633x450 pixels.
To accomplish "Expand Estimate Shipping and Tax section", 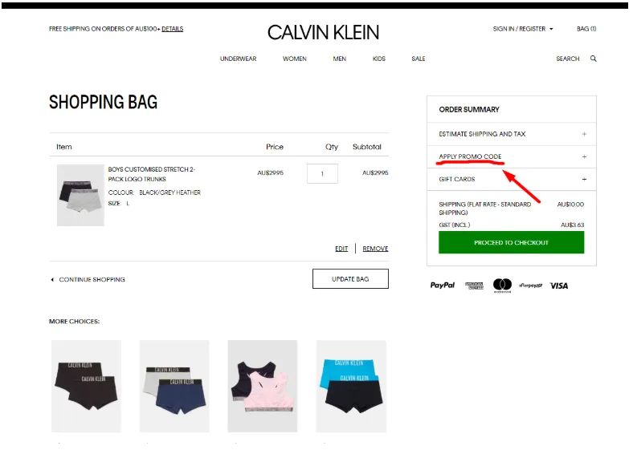I will click(x=512, y=134).
